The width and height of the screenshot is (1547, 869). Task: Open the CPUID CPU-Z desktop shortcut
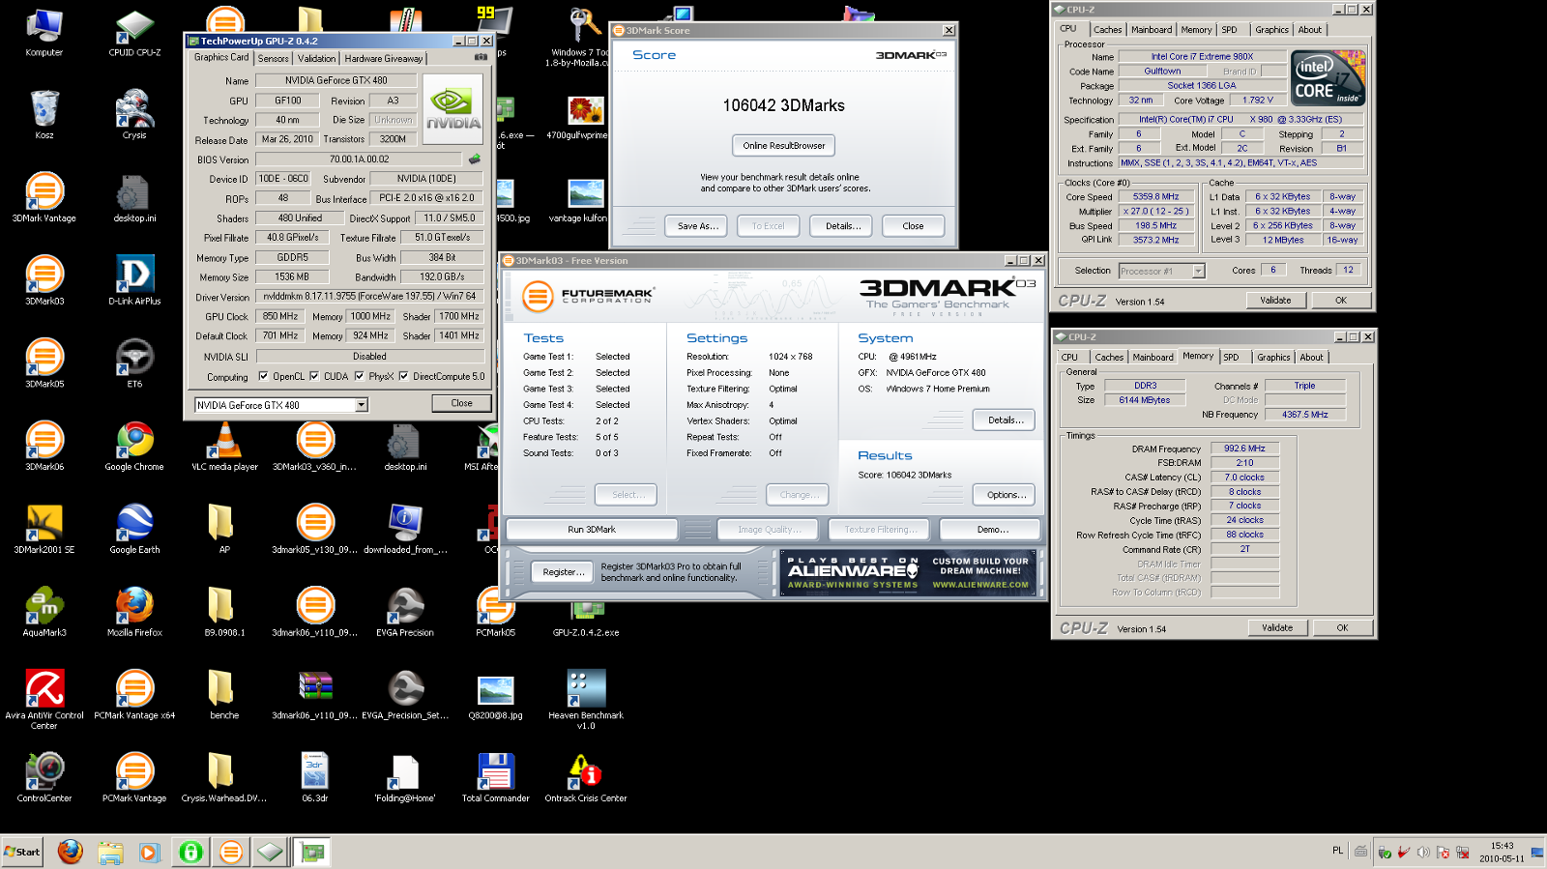click(x=134, y=32)
